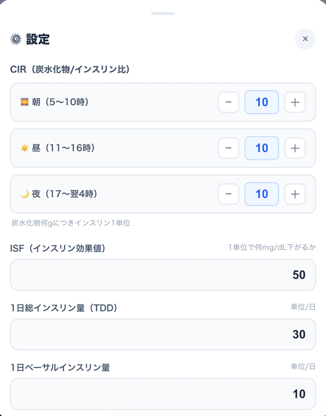326x416 pixels.
Task: Select the morning CIR value box showing 10
Action: pos(261,102)
